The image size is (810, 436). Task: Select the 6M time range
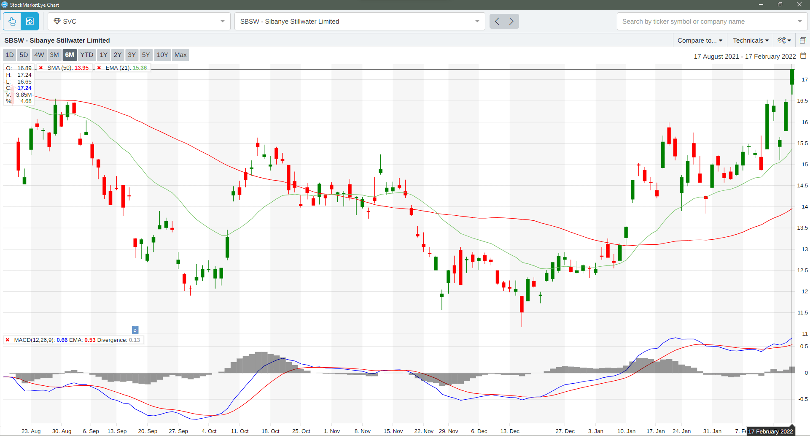[70, 55]
